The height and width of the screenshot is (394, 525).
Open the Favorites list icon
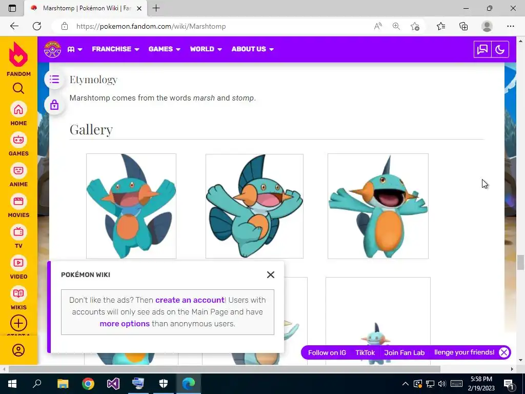click(x=441, y=26)
